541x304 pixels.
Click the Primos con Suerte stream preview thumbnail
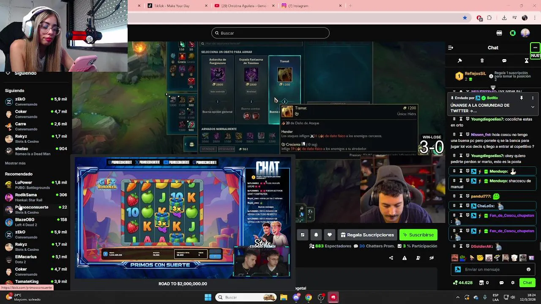(183, 218)
